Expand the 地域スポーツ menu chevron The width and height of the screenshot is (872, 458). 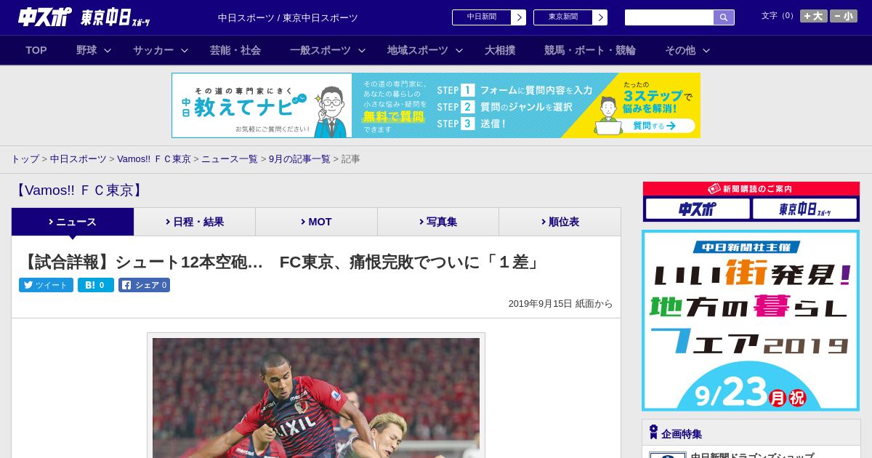459,51
